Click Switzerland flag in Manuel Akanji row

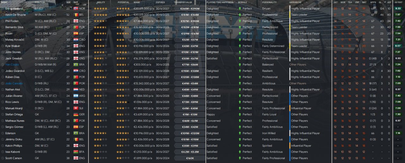pos(76,108)
